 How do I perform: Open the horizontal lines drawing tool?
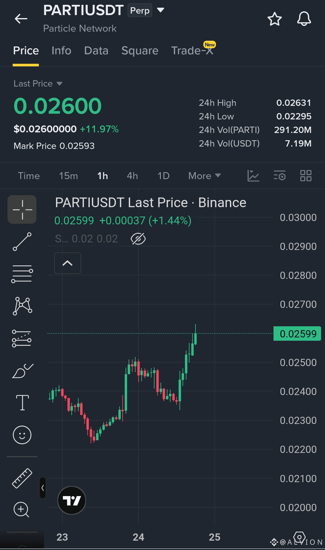[22, 274]
